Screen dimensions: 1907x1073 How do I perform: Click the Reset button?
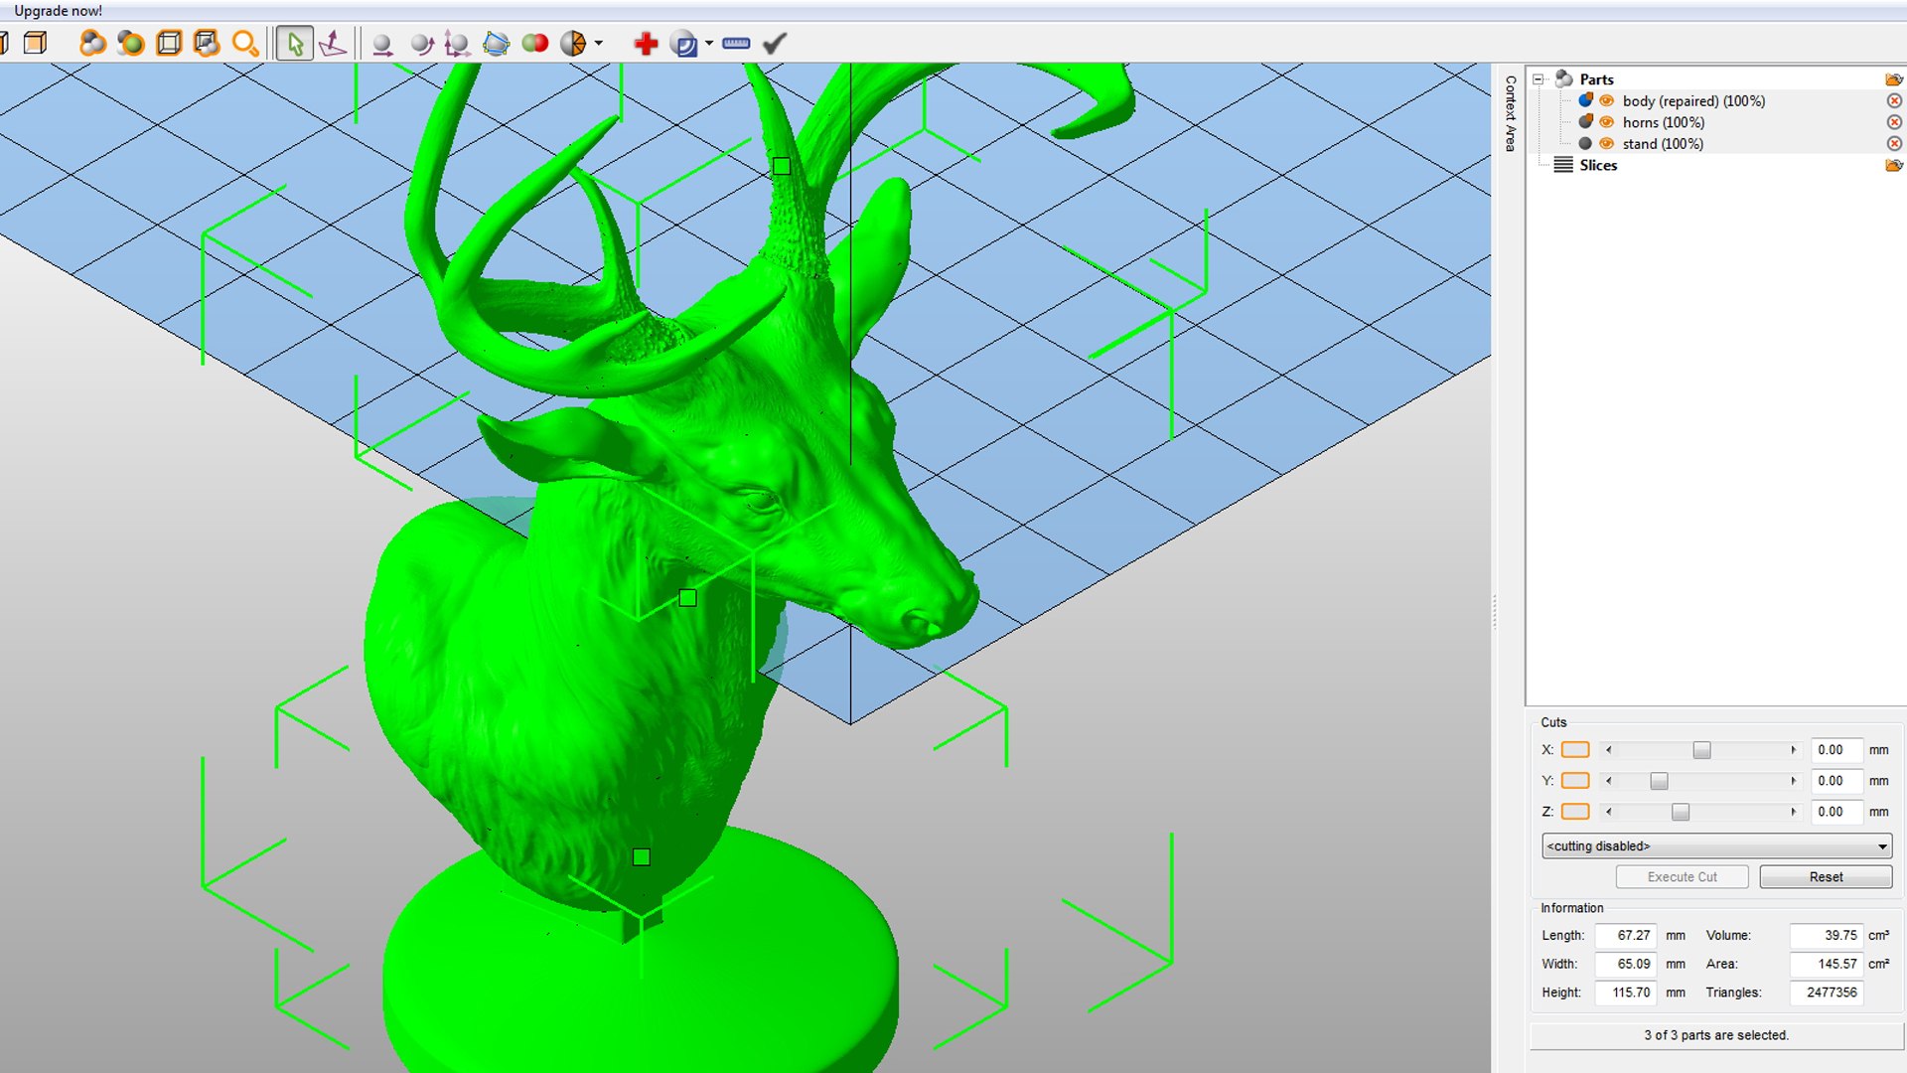(x=1826, y=877)
